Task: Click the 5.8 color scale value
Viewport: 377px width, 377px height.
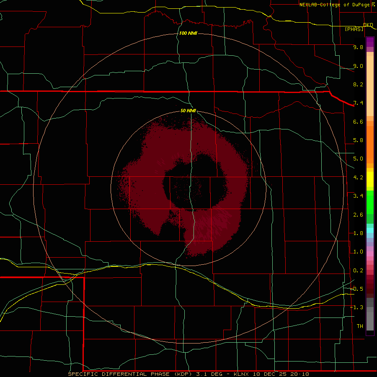Action: (358, 140)
